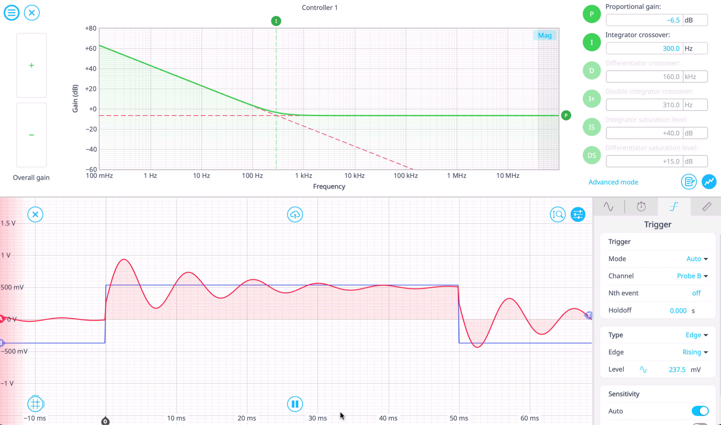Screen dimensions: 721x425
Task: Expand the Edge Rising dropdown
Action: click(x=695, y=352)
